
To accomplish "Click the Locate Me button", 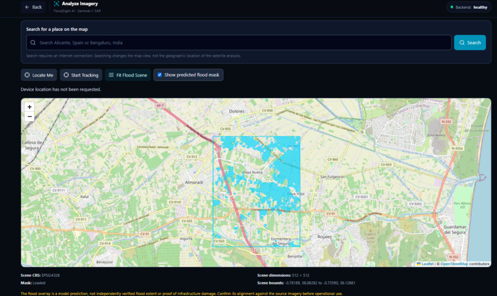I will (39, 75).
